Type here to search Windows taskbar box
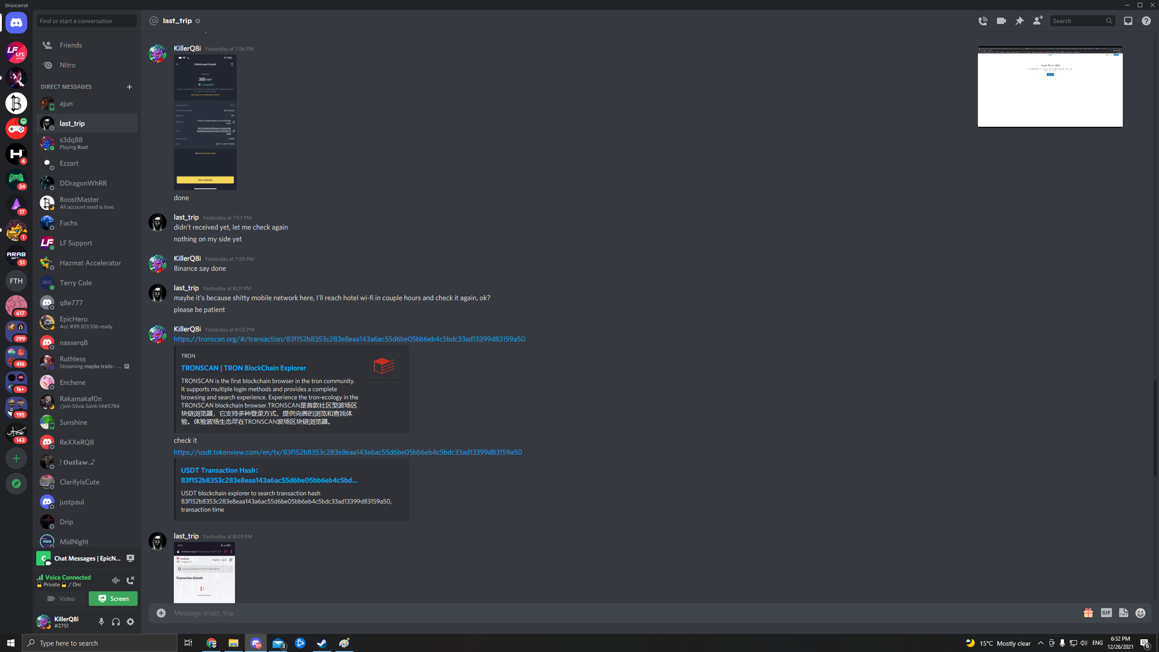 coord(100,643)
